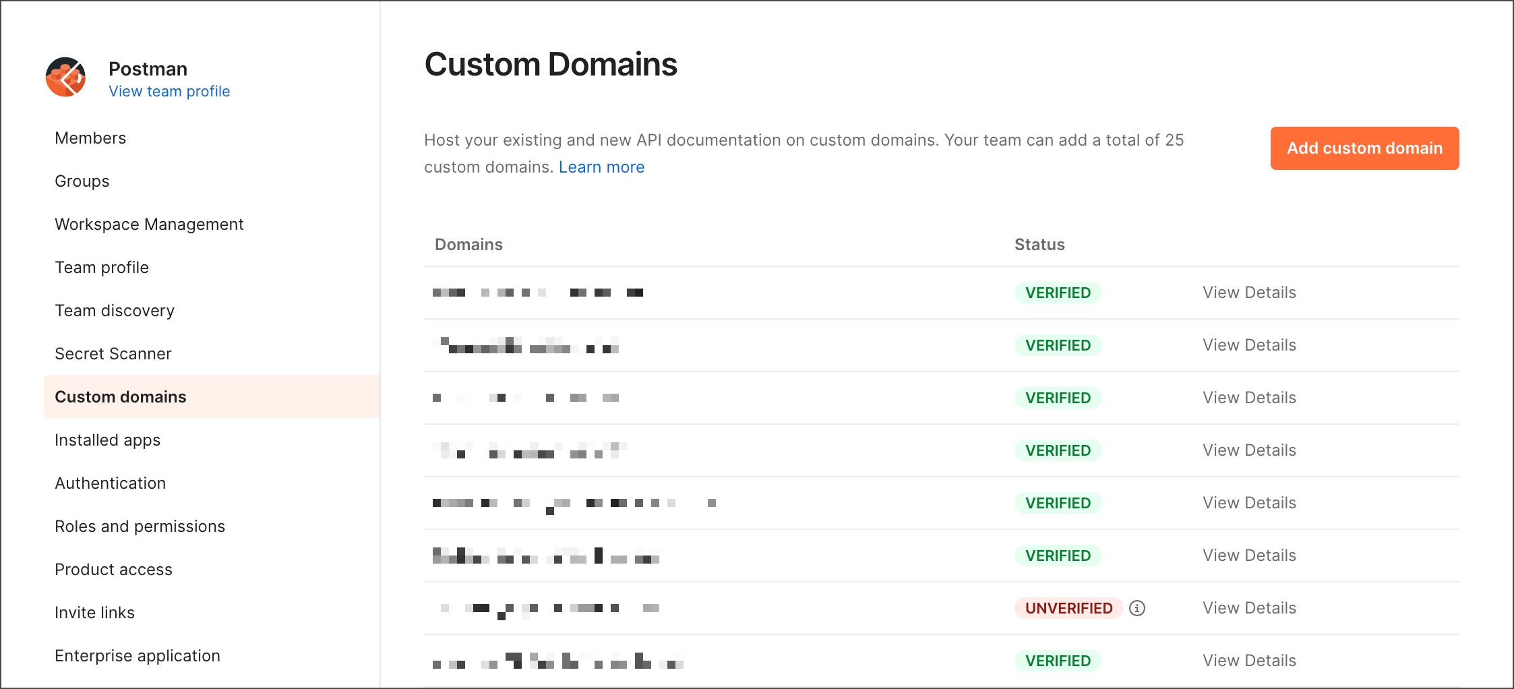This screenshot has width=1514, height=689.
Task: Open the Secret Scanner section
Action: tap(113, 353)
